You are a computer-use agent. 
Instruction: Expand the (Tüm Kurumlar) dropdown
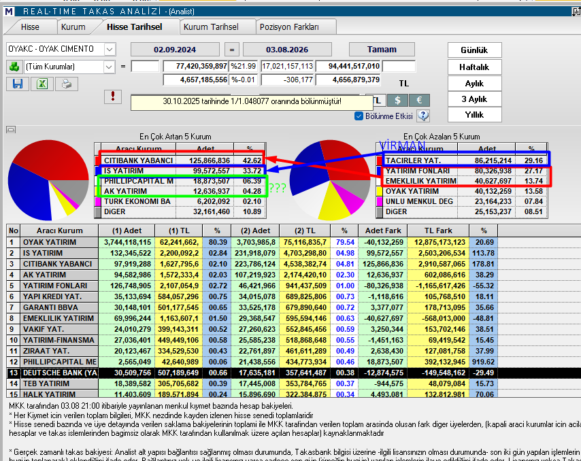109,67
